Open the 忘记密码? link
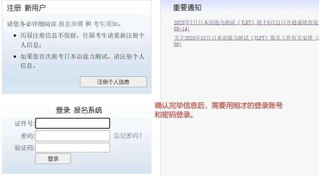Screen dimensions: 319x176 point(128,136)
